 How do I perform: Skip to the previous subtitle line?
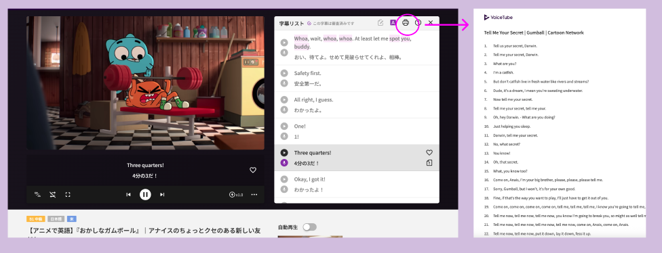tap(128, 195)
